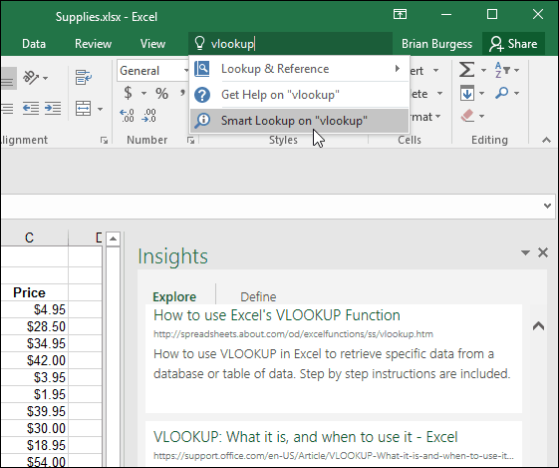Open the Insights pane options dropdown
Image resolution: width=559 pixels, height=468 pixels.
tap(525, 252)
